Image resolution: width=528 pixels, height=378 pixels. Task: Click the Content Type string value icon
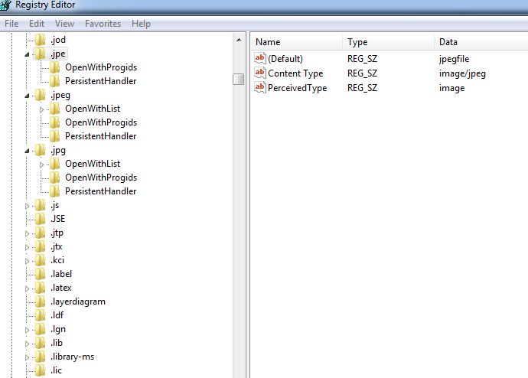[x=260, y=73]
